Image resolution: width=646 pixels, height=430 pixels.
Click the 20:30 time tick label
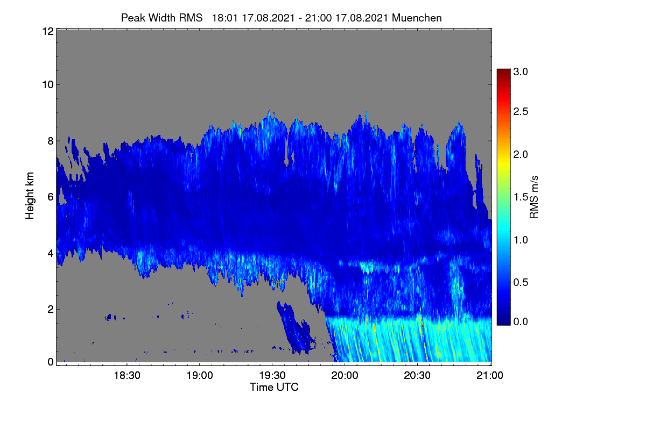pos(417,376)
